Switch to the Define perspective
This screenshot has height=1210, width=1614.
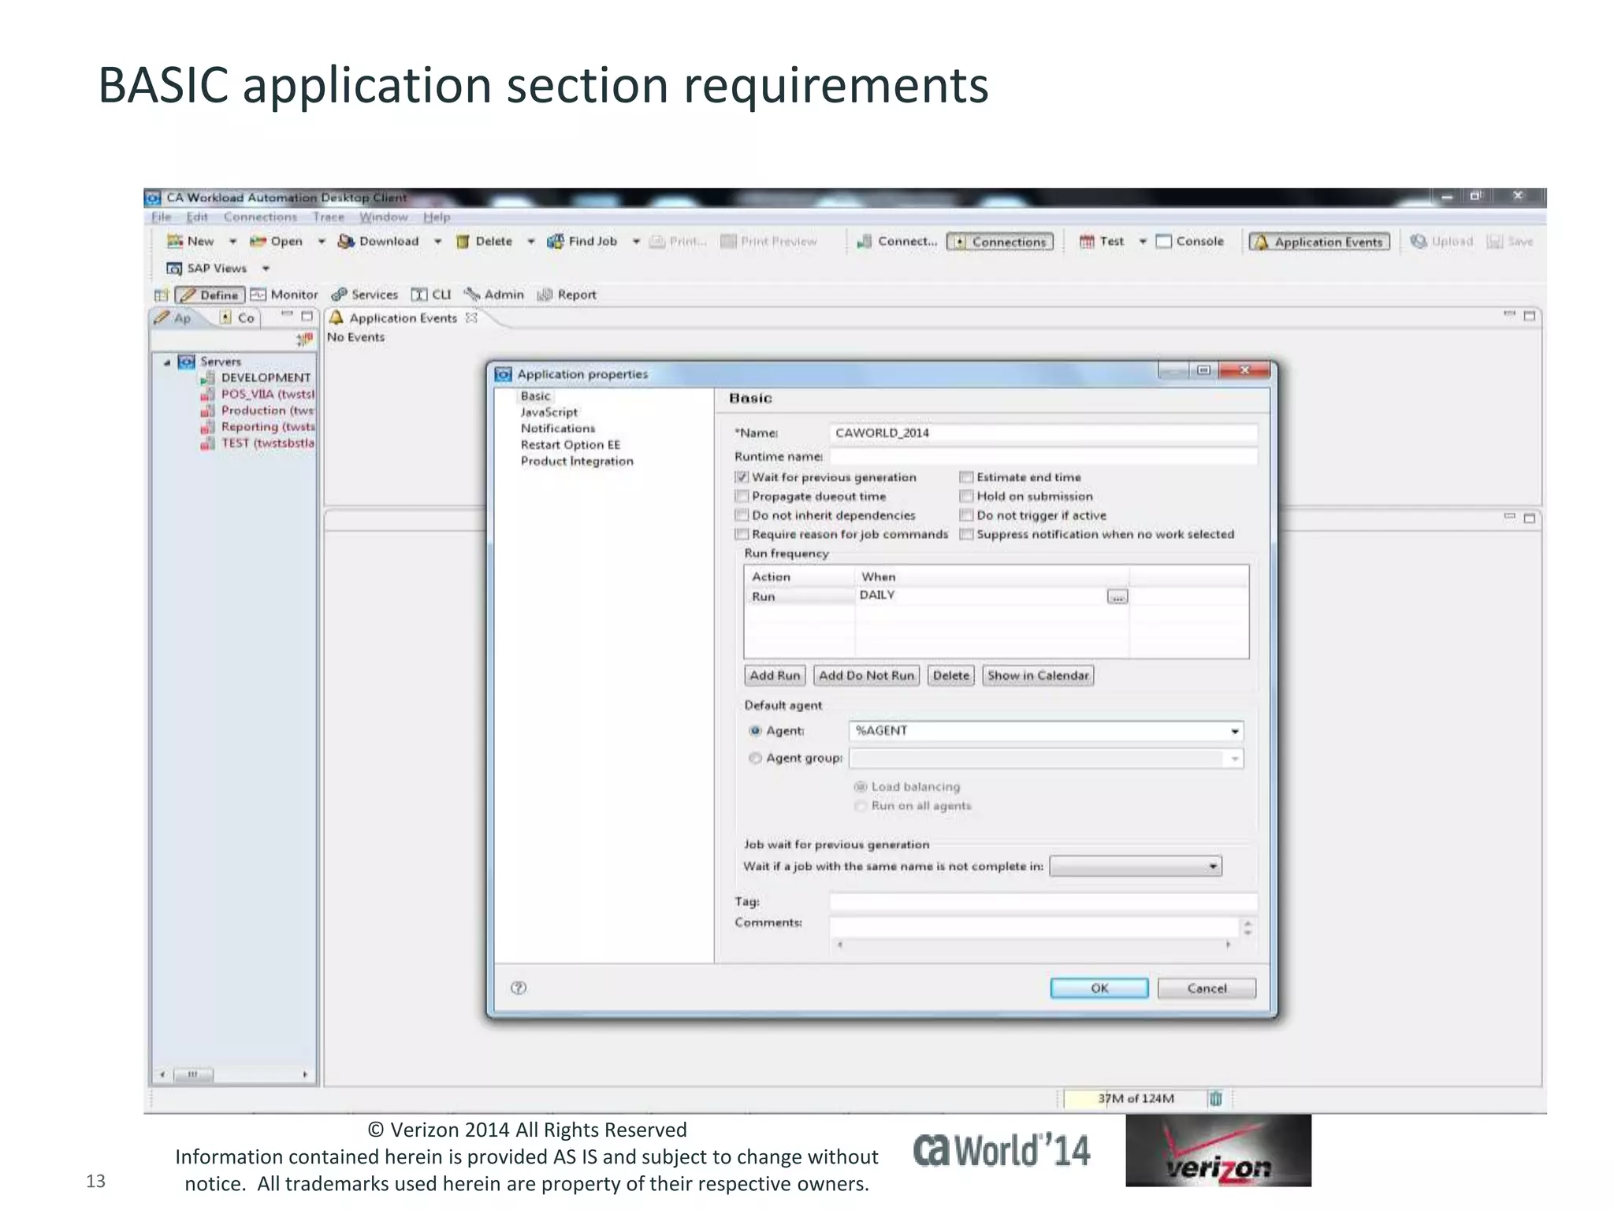point(210,295)
